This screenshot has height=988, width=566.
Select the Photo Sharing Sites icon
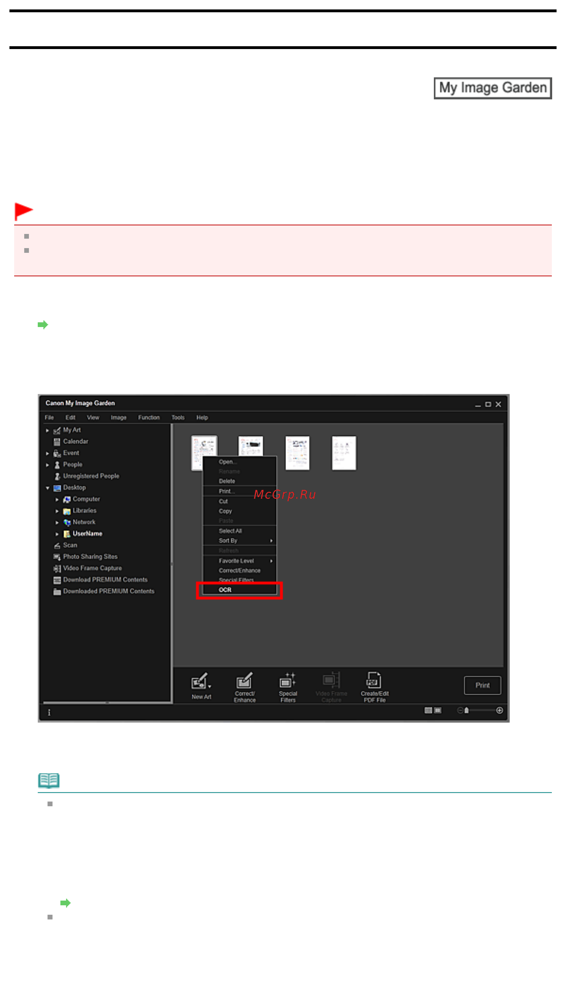(57, 557)
